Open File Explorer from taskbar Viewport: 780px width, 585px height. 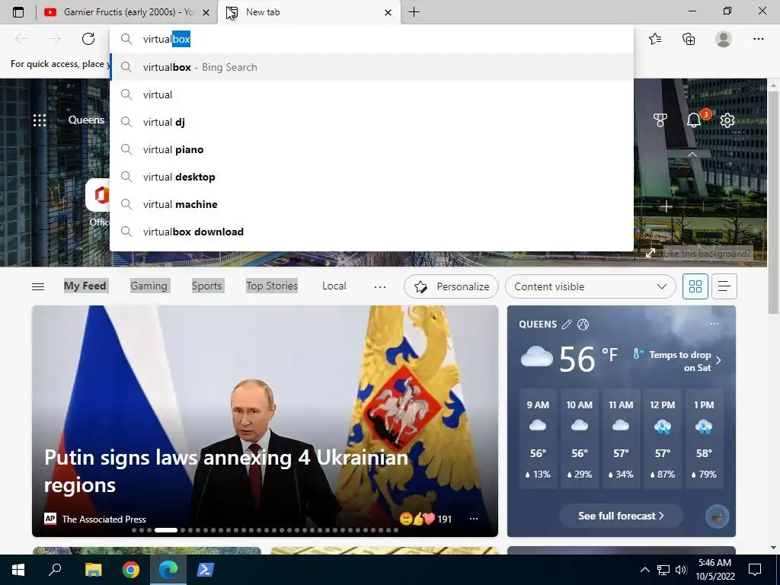[x=93, y=570]
